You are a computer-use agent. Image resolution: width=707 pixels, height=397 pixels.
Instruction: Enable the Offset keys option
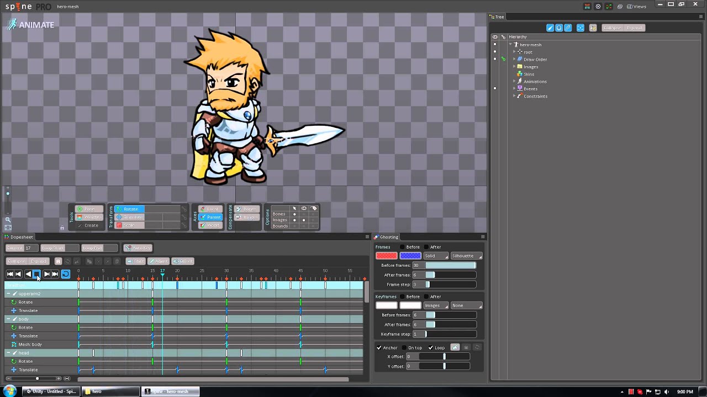click(183, 261)
